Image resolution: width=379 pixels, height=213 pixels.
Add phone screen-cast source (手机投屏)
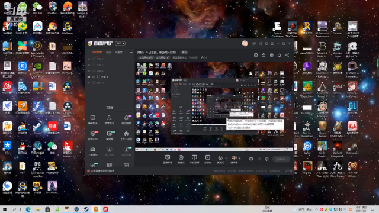click(x=194, y=159)
